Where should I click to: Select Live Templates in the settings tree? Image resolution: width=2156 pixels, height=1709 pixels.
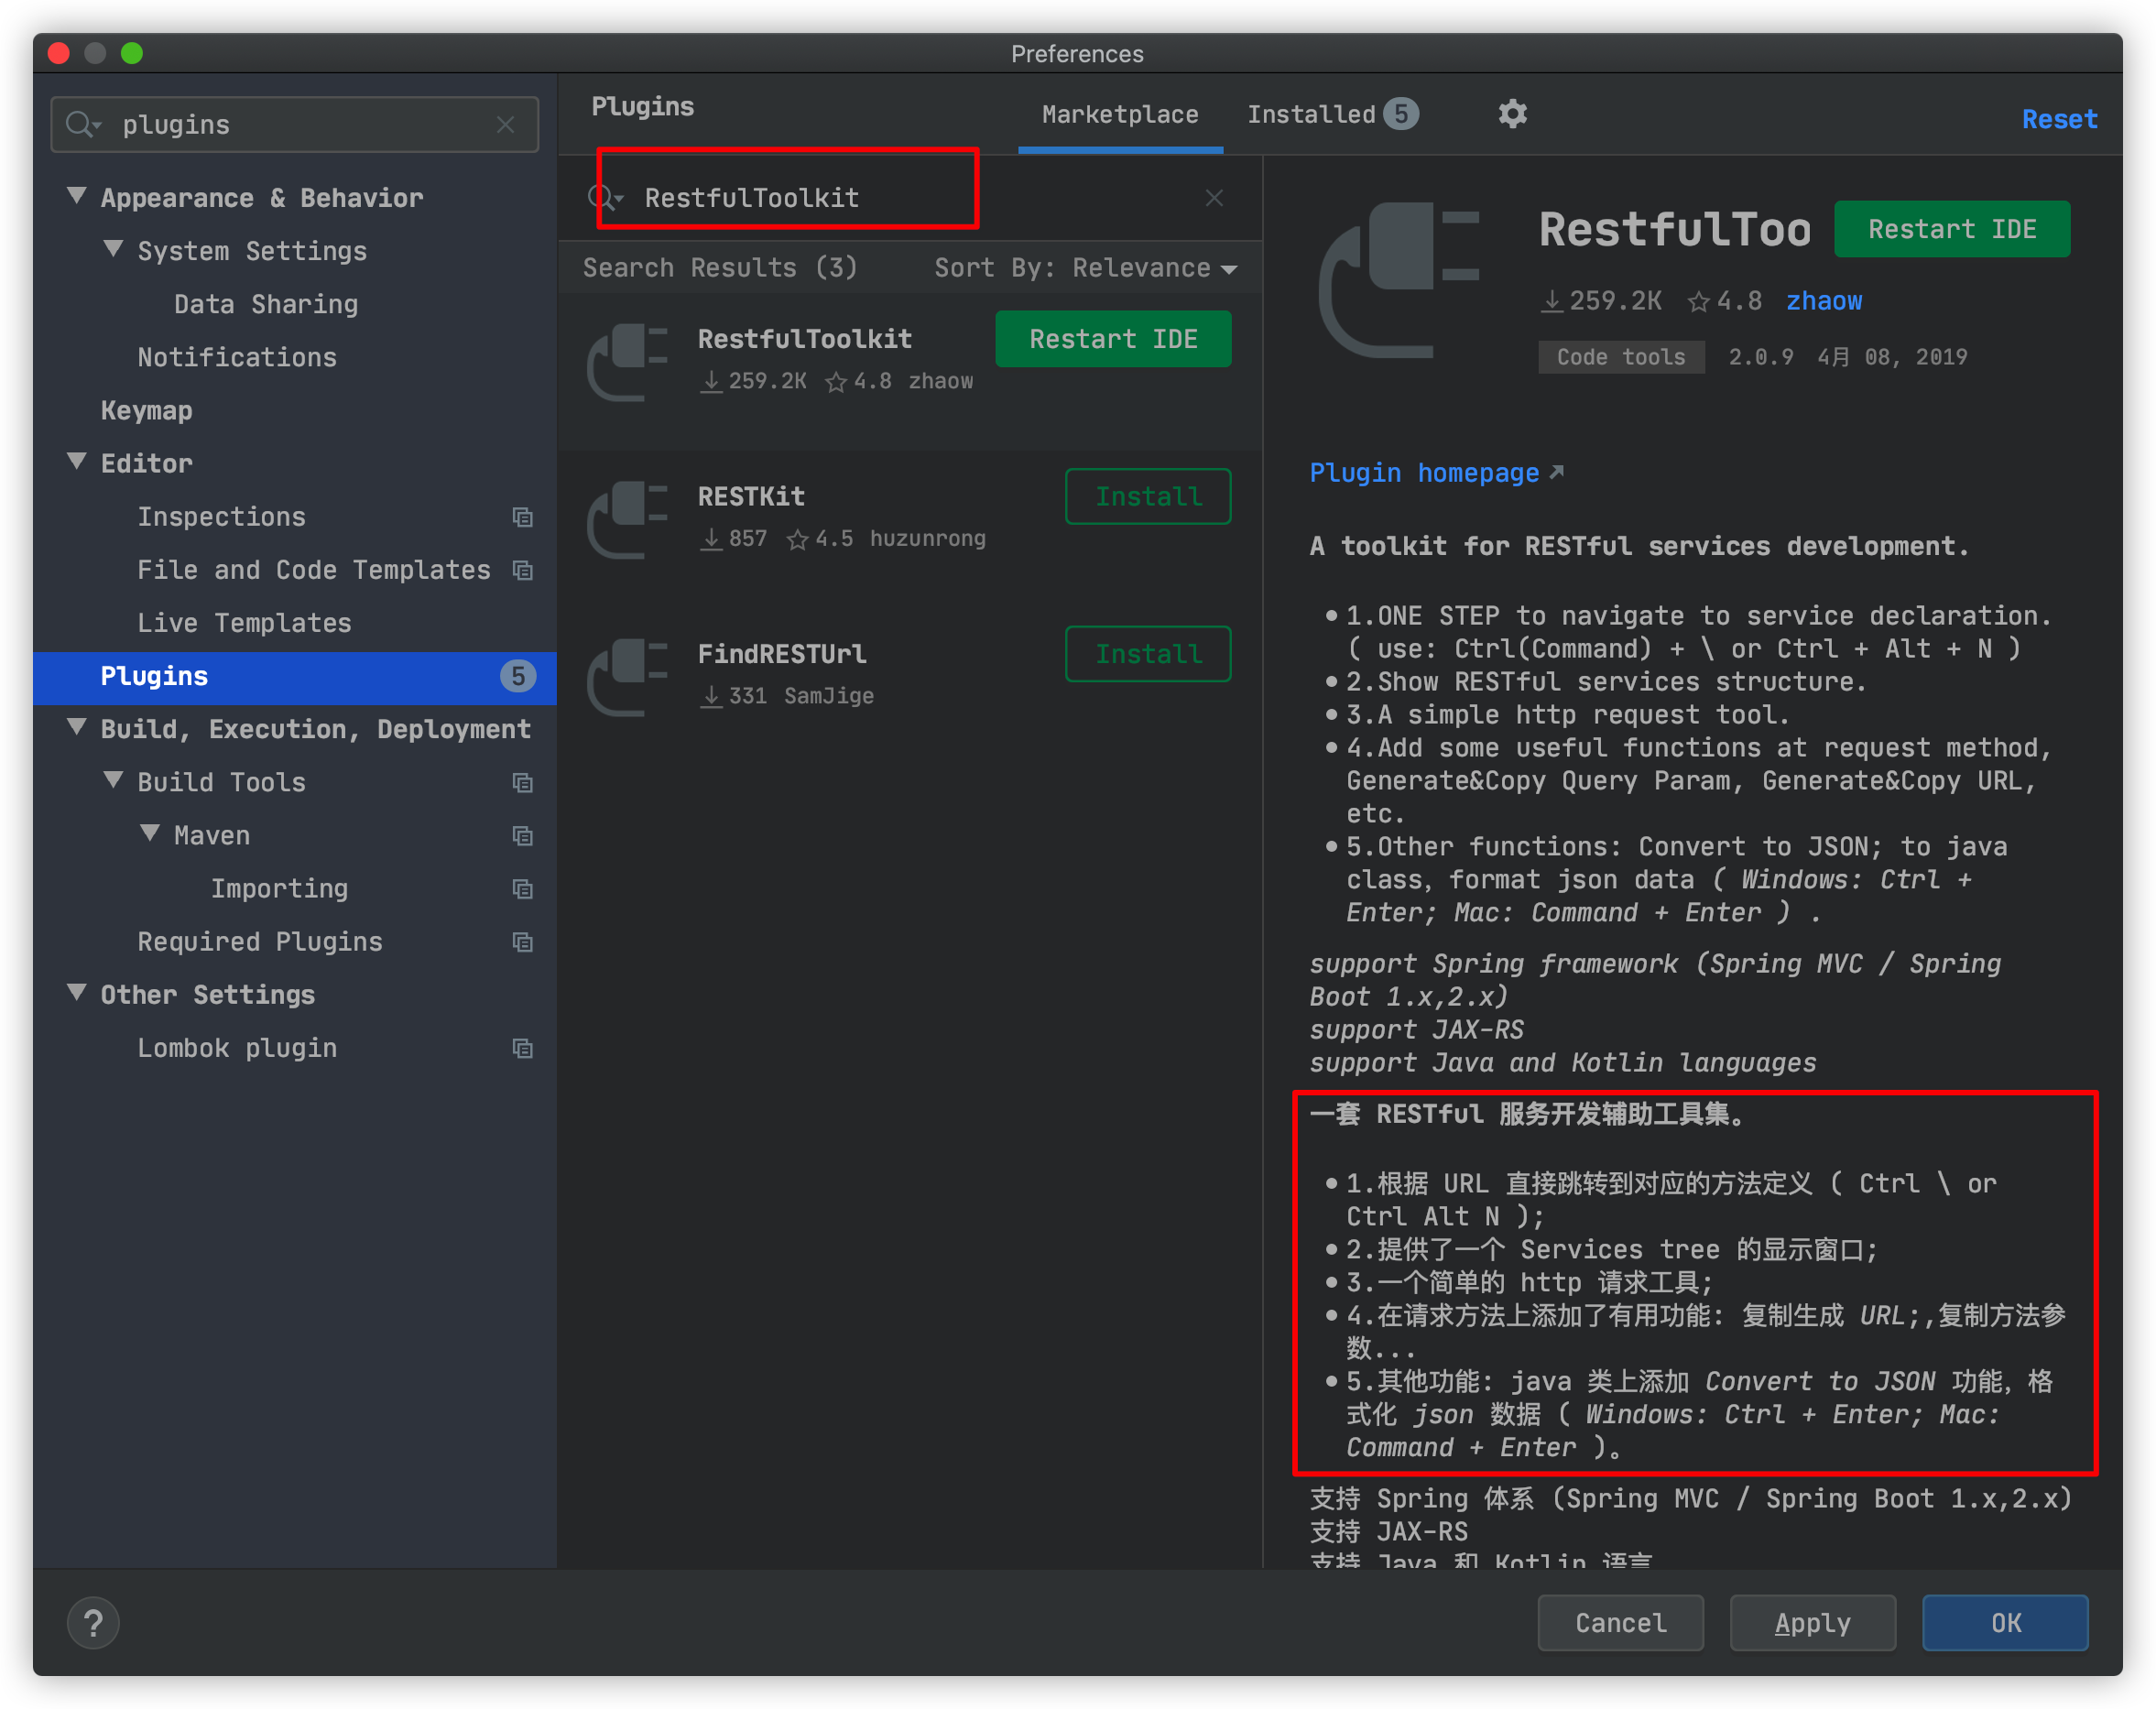(x=244, y=623)
